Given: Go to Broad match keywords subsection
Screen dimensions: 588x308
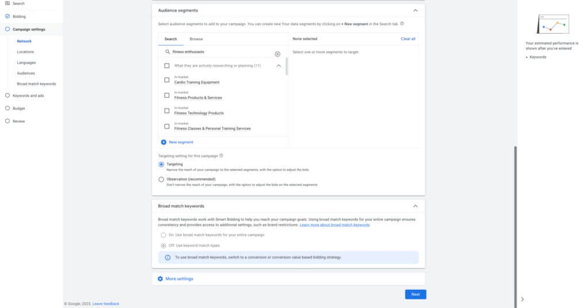Looking at the screenshot, I should [36, 84].
